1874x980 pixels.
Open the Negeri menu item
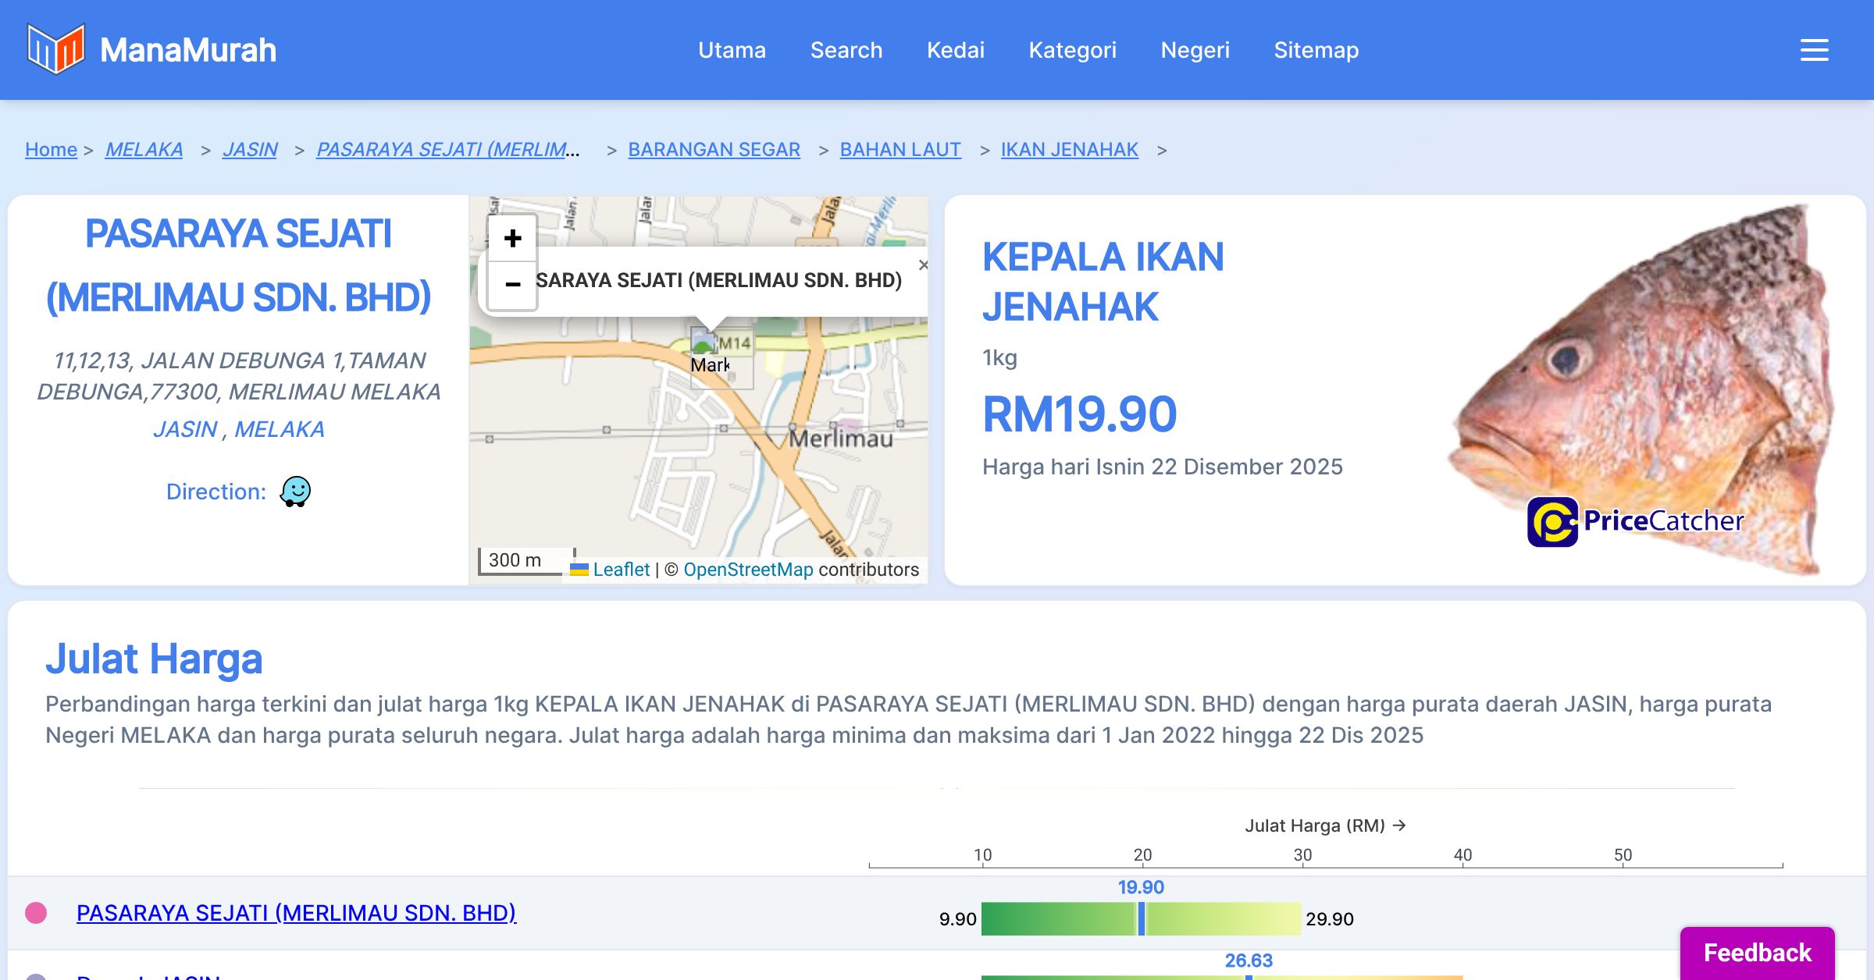tap(1195, 50)
